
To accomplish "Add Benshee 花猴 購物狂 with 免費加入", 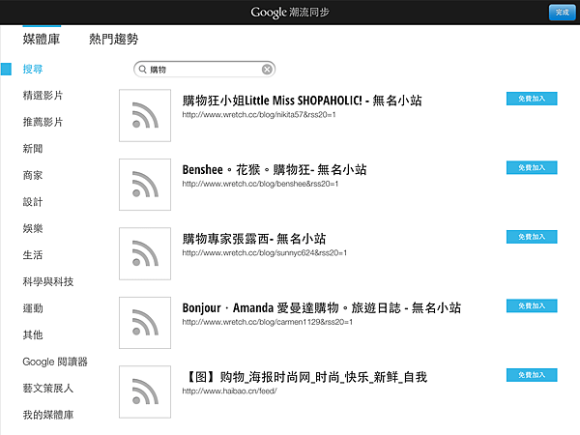I will click(x=532, y=168).
